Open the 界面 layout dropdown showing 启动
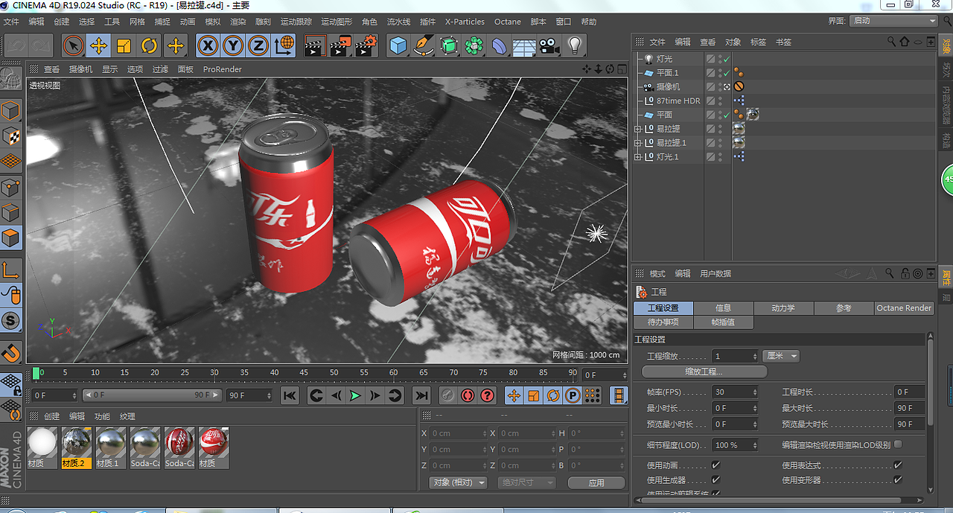 (x=892, y=21)
